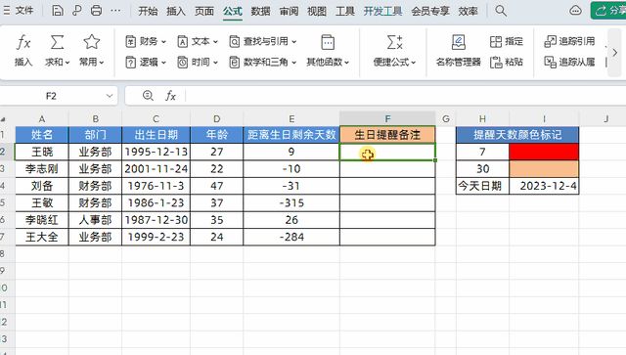The height and width of the screenshot is (355, 626).
Task: Open the Name Box dropdown arrow
Action: point(109,96)
